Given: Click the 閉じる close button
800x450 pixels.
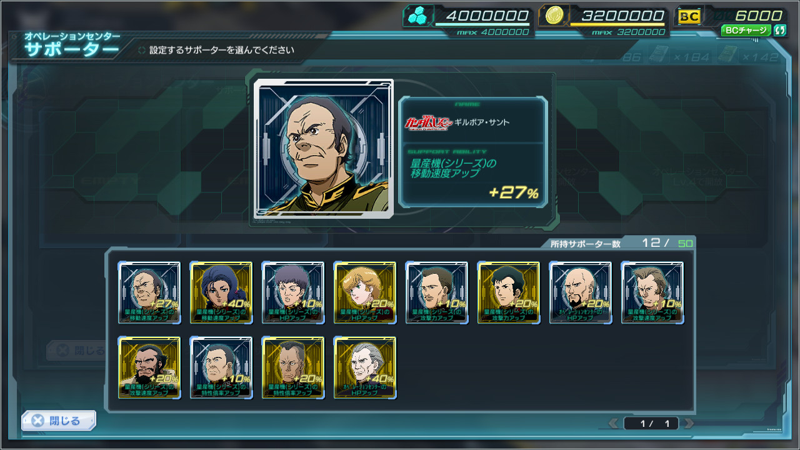Looking at the screenshot, I should (59, 421).
